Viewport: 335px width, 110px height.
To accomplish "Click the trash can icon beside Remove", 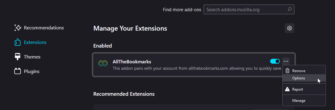I will [x=287, y=71].
